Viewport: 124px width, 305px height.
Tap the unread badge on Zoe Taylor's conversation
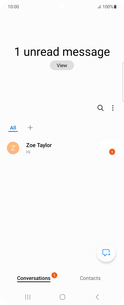pos(112,152)
